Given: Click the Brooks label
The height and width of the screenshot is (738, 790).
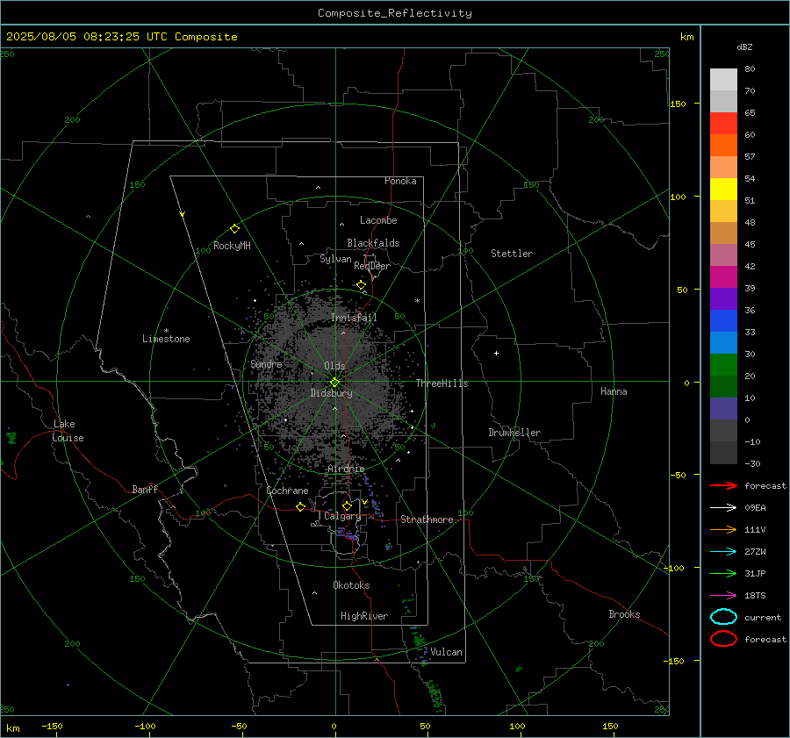Looking at the screenshot, I should pos(624,614).
